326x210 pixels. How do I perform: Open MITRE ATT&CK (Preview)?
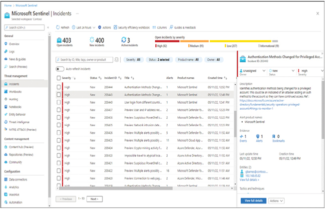point(22,130)
